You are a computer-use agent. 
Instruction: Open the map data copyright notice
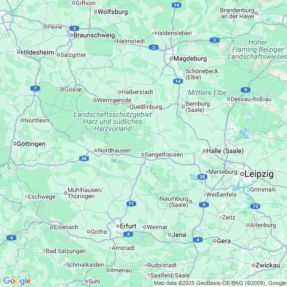point(220,283)
